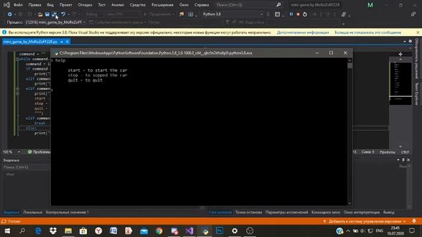Image resolution: width=422 pixels, height=237 pixels.
Task: Click the editor settings gear icon near tabs
Action: pyautogui.click(x=410, y=41)
